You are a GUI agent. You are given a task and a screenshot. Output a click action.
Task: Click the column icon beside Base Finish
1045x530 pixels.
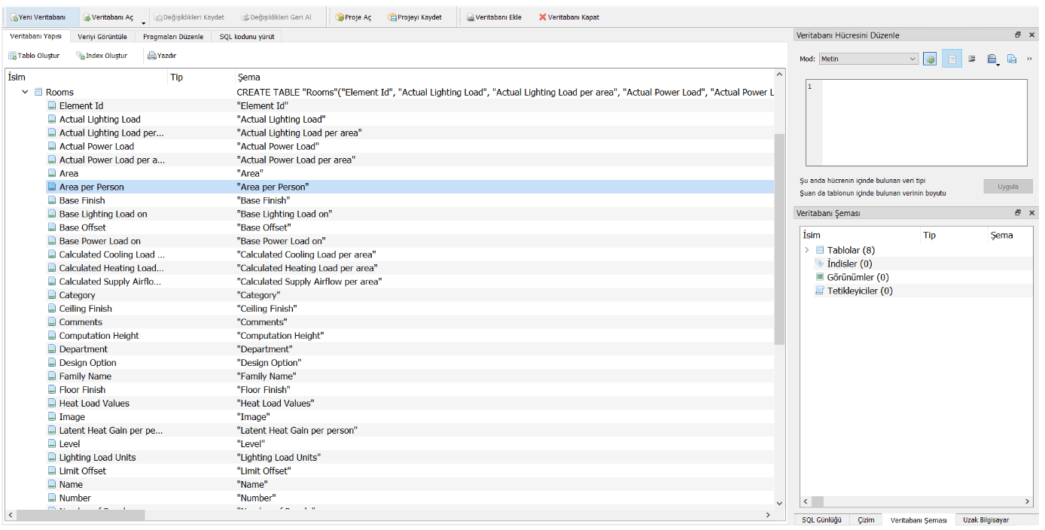[52, 200]
